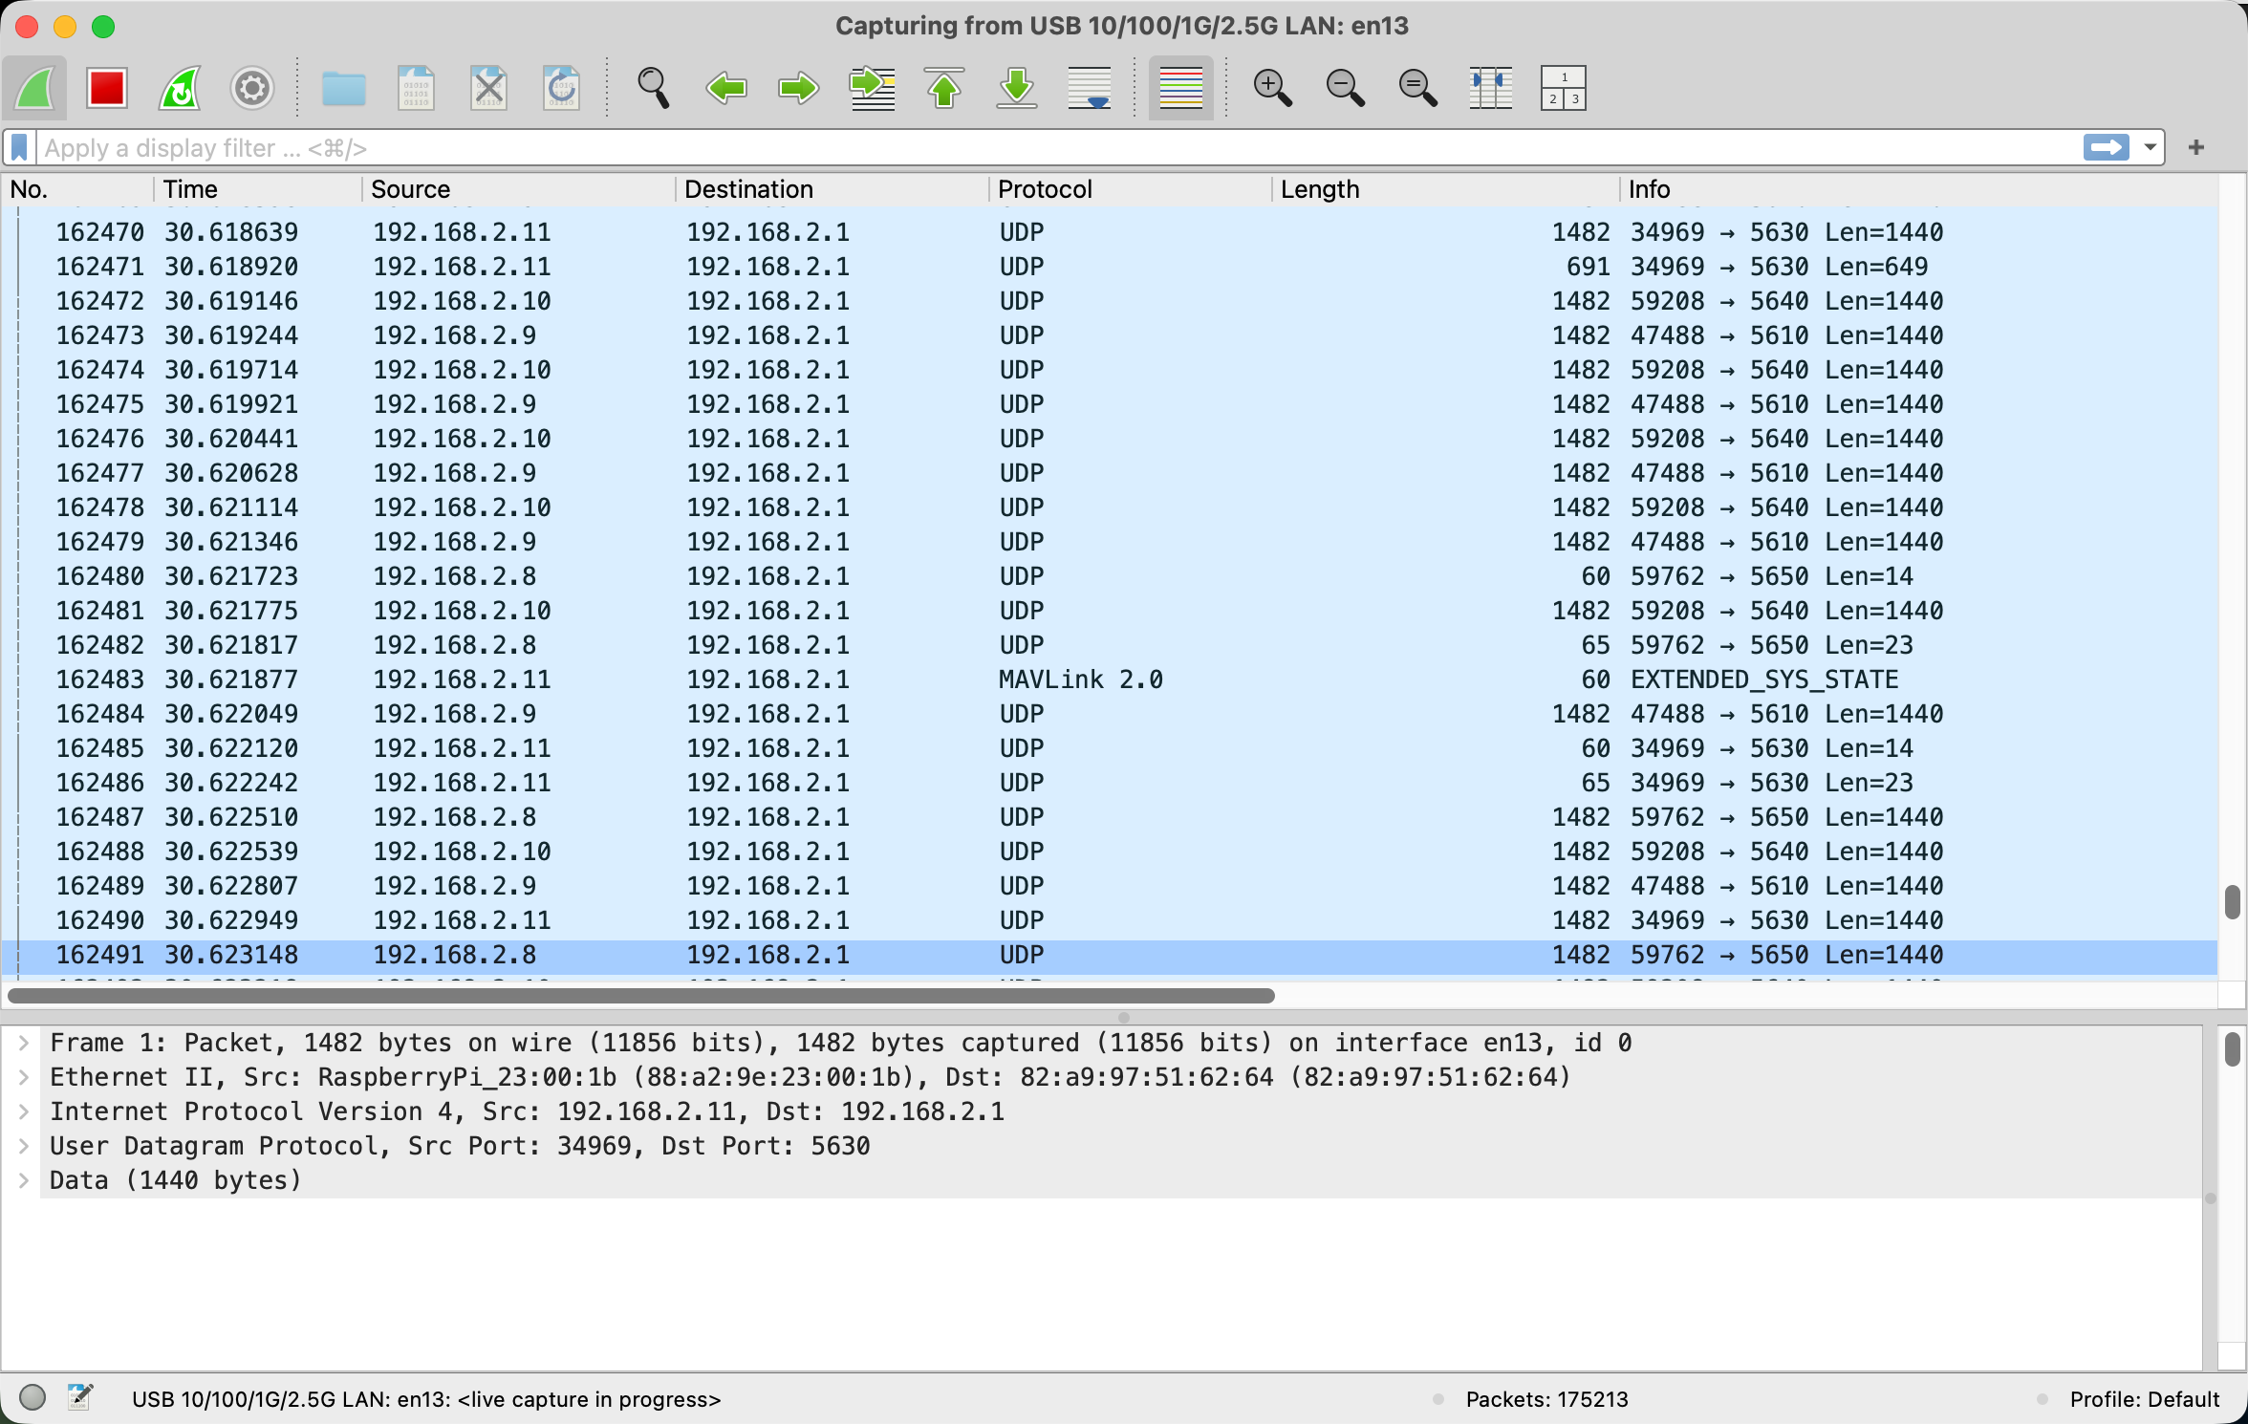The width and height of the screenshot is (2248, 1424).
Task: Go to the first packet
Action: [x=944, y=88]
